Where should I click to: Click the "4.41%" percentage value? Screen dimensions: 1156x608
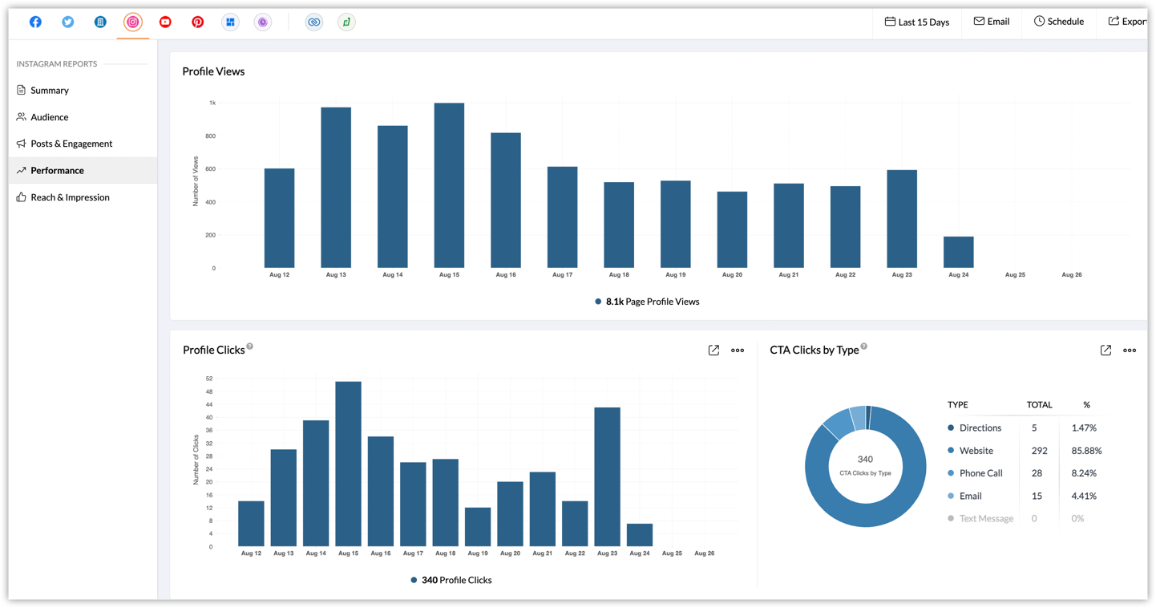(x=1084, y=497)
